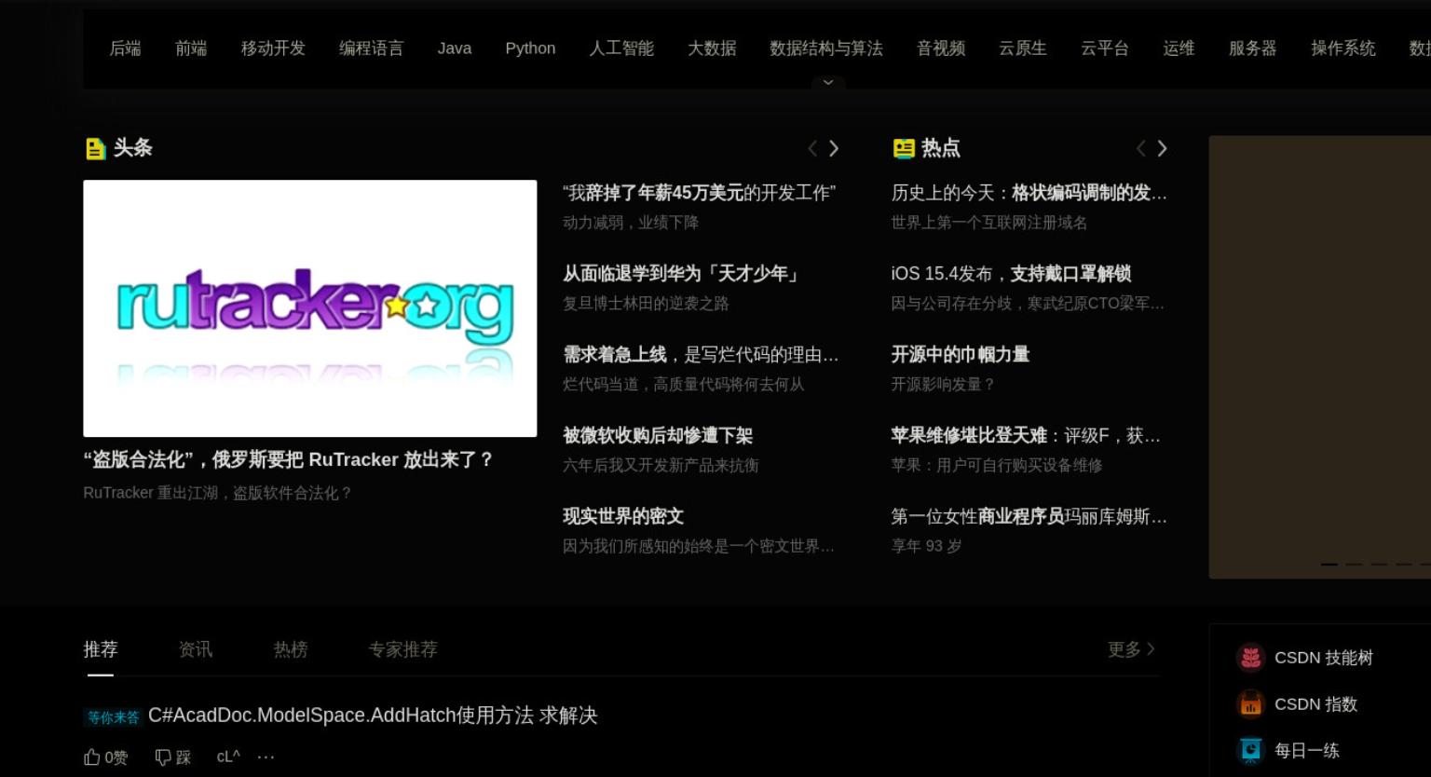Open article 开源中的巾帼力量
Viewport: 1431px width, 777px height.
point(961,355)
